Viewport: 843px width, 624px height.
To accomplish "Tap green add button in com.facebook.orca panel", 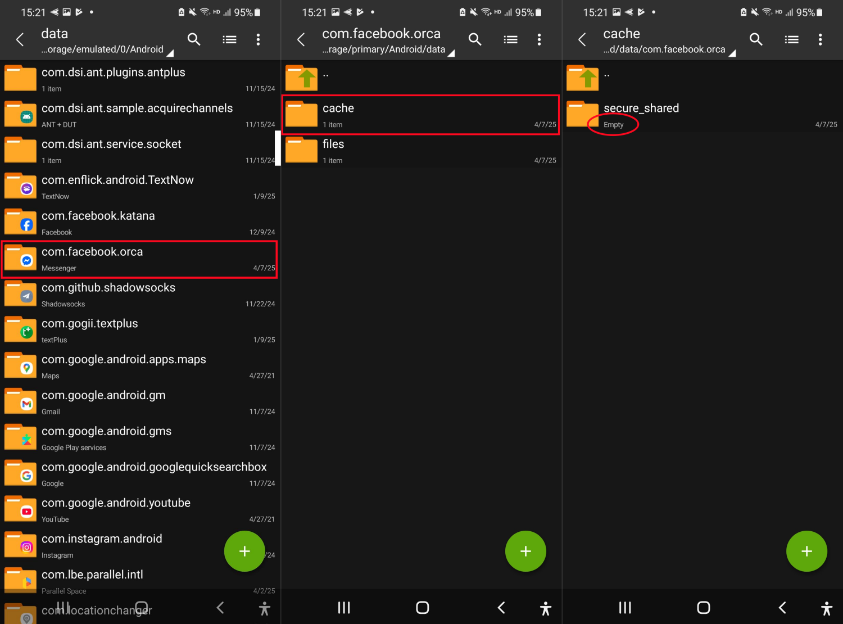I will [525, 551].
